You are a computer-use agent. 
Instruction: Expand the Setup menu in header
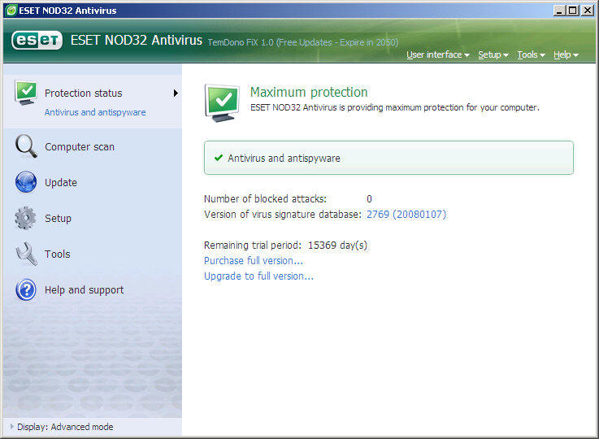pyautogui.click(x=493, y=54)
